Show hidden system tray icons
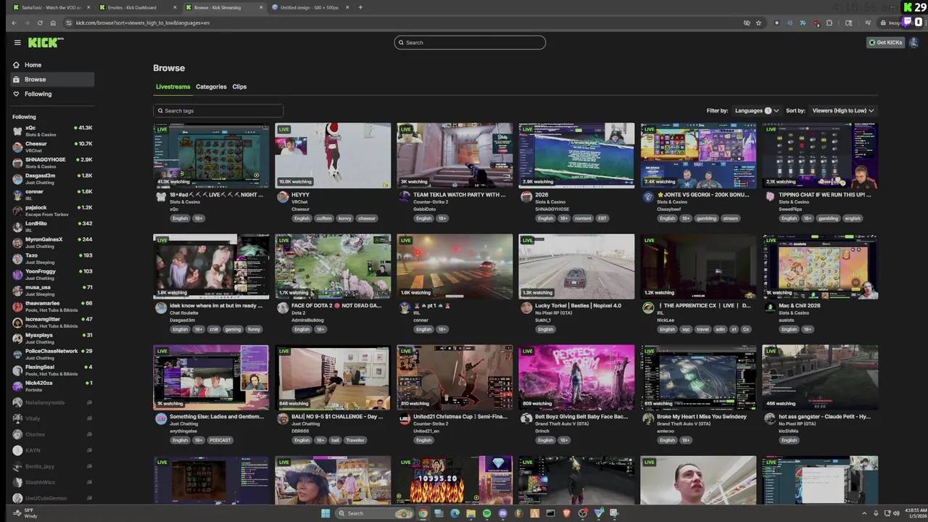This screenshot has height=522, width=928. pos(864,513)
